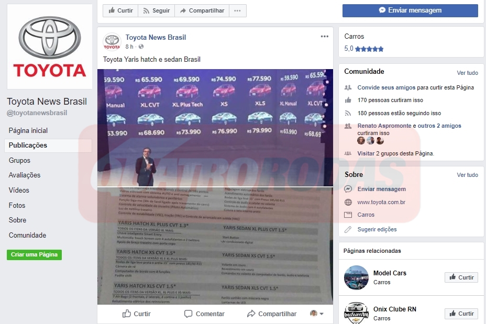Select Publicações in the sidebar

tap(48, 146)
